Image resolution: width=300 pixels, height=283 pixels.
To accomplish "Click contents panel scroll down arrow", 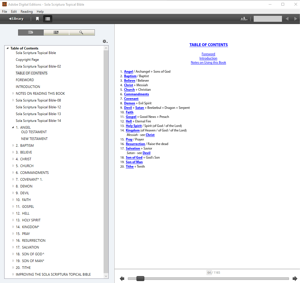I will pyautogui.click(x=106, y=276).
